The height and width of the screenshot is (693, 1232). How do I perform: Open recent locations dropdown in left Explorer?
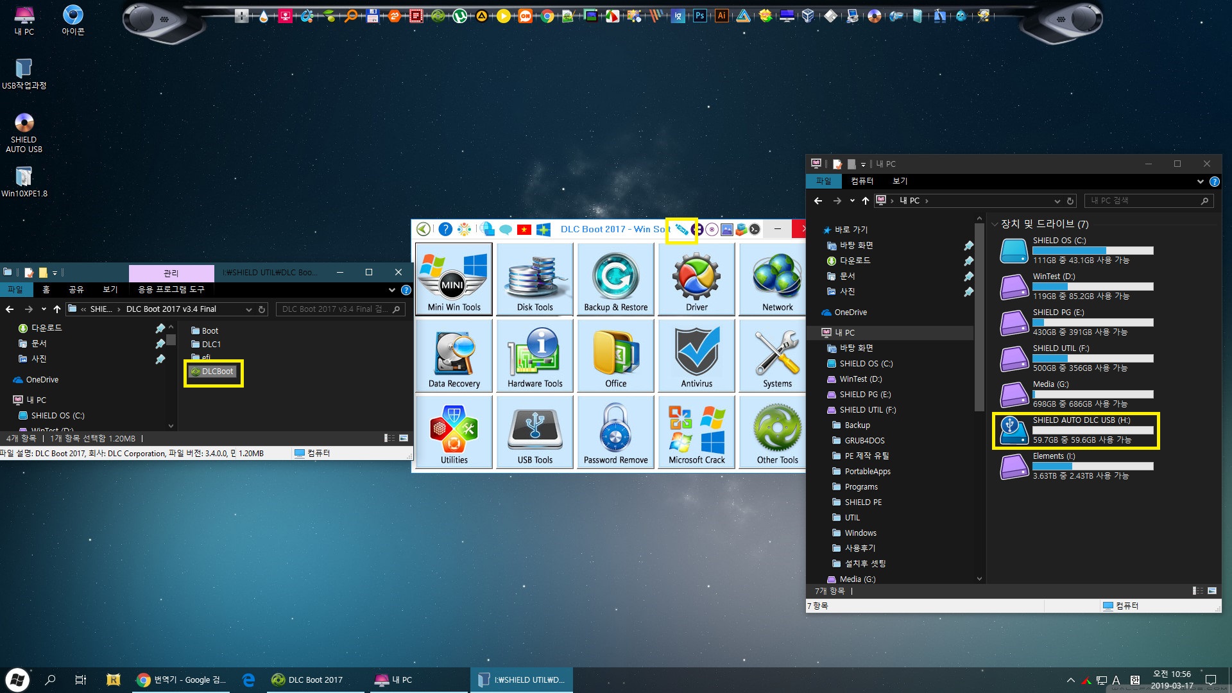[x=44, y=309]
